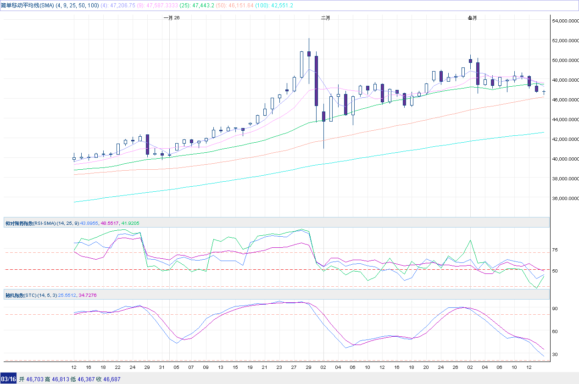Jump to the 二月 month marker
This screenshot has width=579, height=384.
(325, 18)
